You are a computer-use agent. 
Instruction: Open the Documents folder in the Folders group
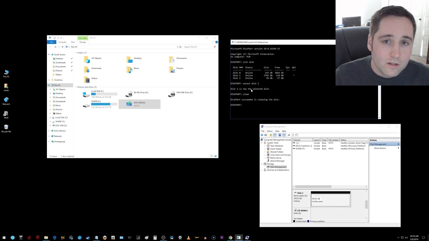tap(177, 60)
